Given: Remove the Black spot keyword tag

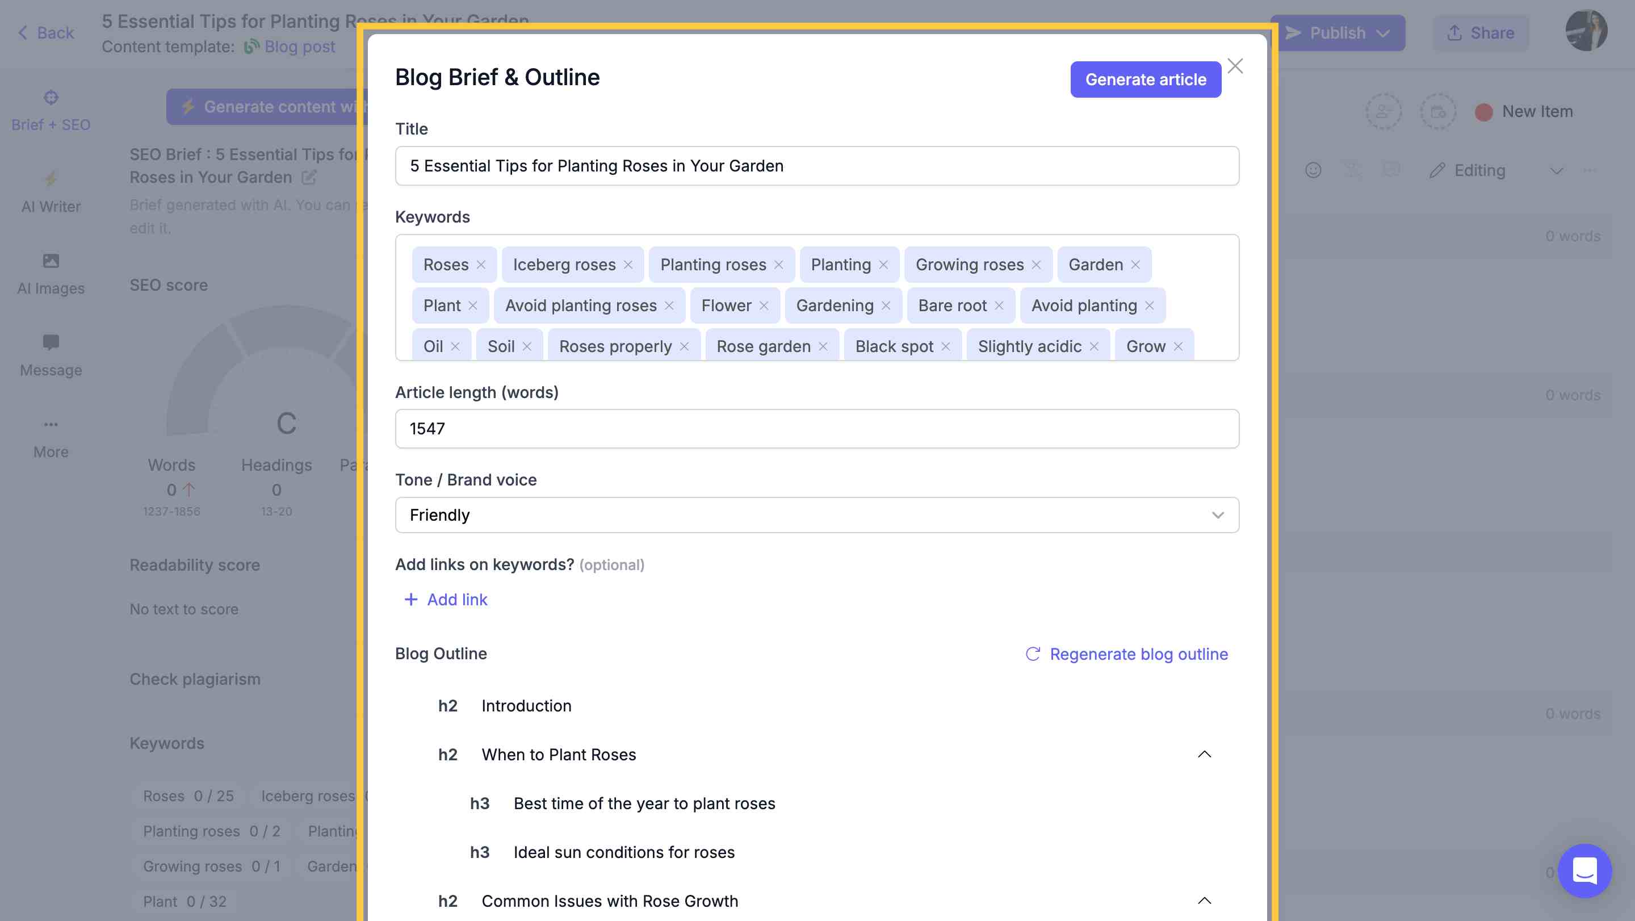Looking at the screenshot, I should (946, 346).
